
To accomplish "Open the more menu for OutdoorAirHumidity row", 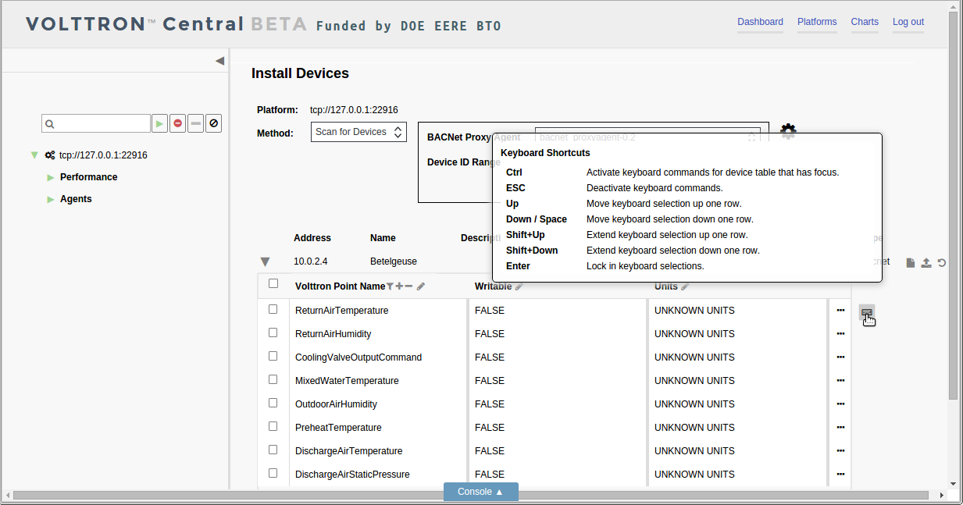I will coord(840,404).
